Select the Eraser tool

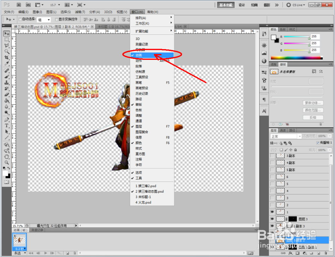click(7, 94)
